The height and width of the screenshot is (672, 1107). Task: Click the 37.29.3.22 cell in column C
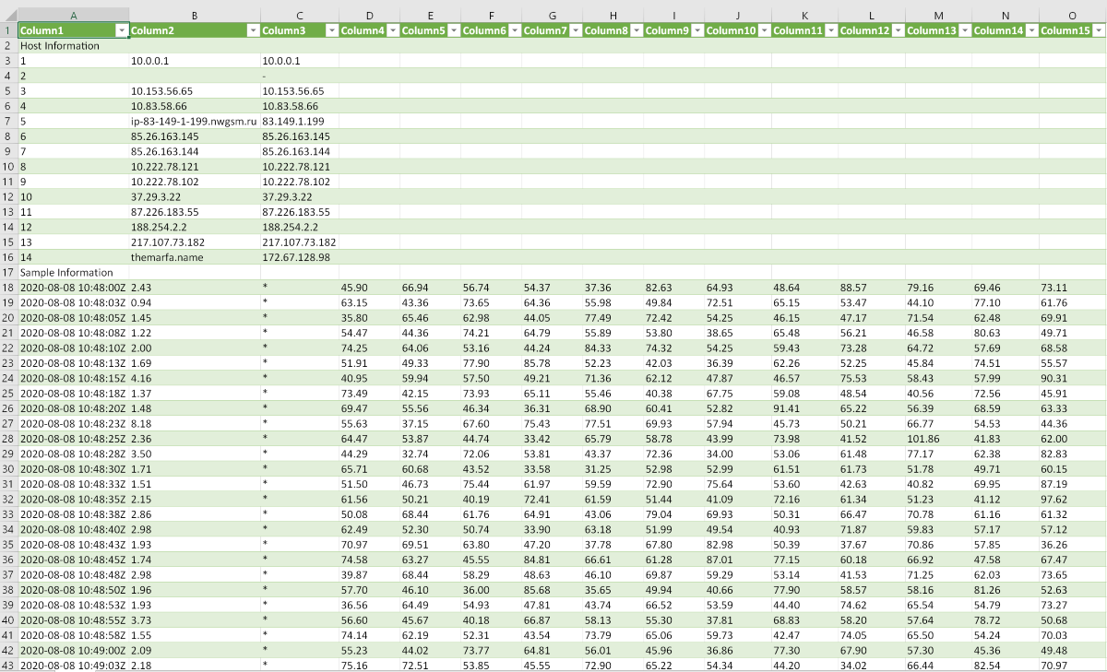pyautogui.click(x=300, y=197)
